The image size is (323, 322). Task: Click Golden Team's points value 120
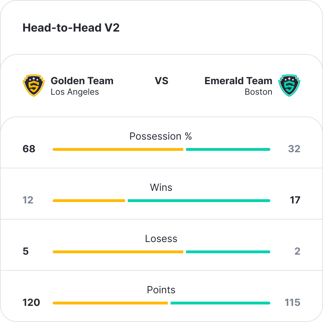pyautogui.click(x=31, y=302)
